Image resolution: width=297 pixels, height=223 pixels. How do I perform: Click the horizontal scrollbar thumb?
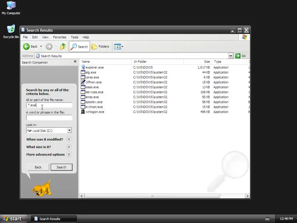152,196
